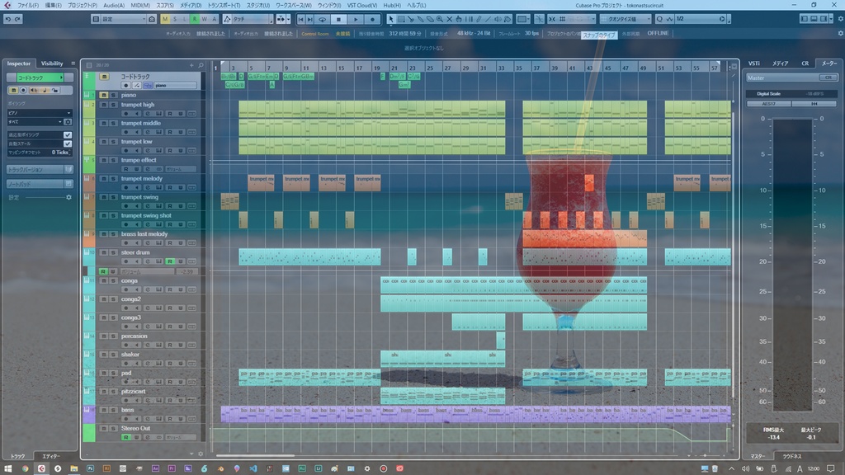This screenshot has height=475, width=845.
Task: Open the 1/2 quantize preset dropdown
Action: click(x=701, y=20)
